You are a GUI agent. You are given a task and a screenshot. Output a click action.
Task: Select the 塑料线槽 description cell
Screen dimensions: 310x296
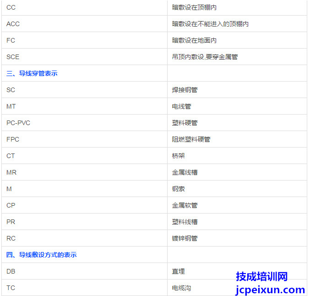[x=185, y=222]
